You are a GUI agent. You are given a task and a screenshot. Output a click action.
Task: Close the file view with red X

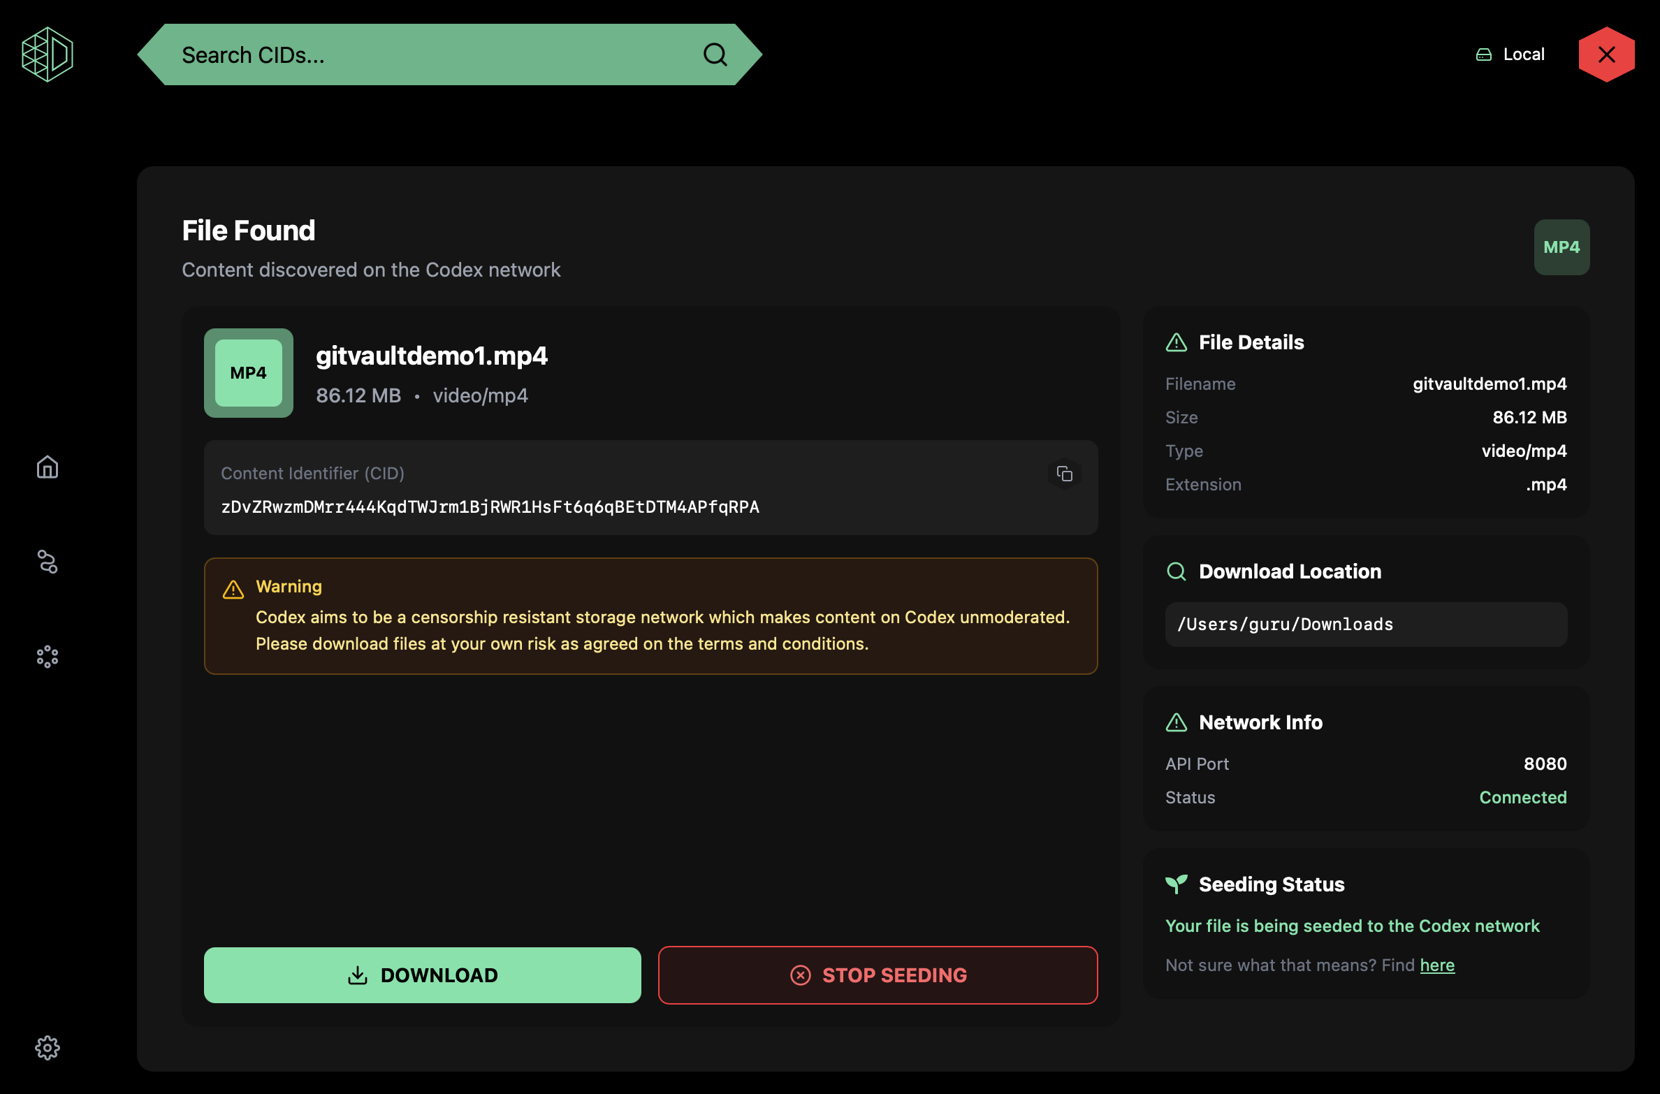(x=1606, y=54)
